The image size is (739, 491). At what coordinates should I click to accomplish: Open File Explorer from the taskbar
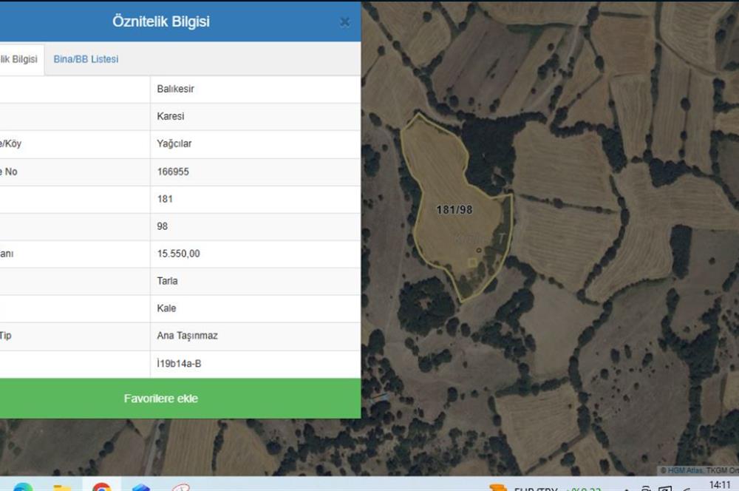click(62, 487)
